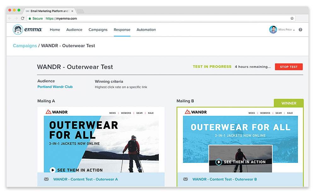The image size is (315, 194).
Task: Click MENS in Mailing A nav
Action: (112, 113)
